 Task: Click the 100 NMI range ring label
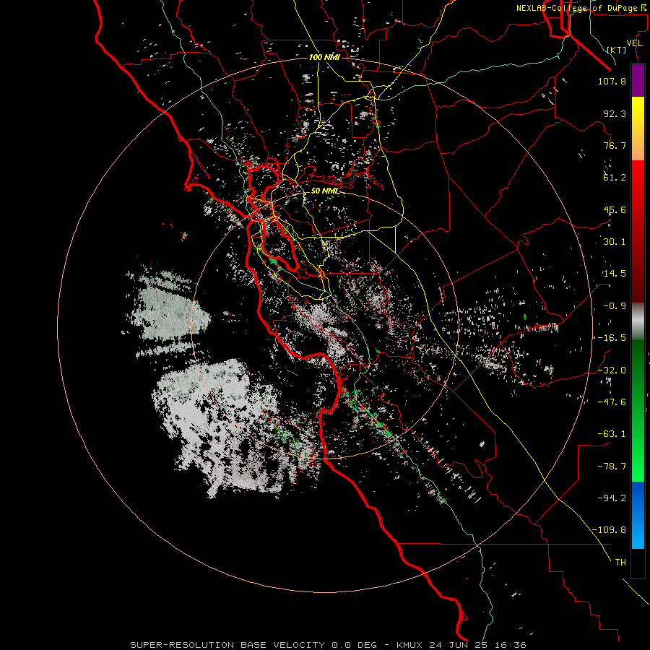click(324, 57)
